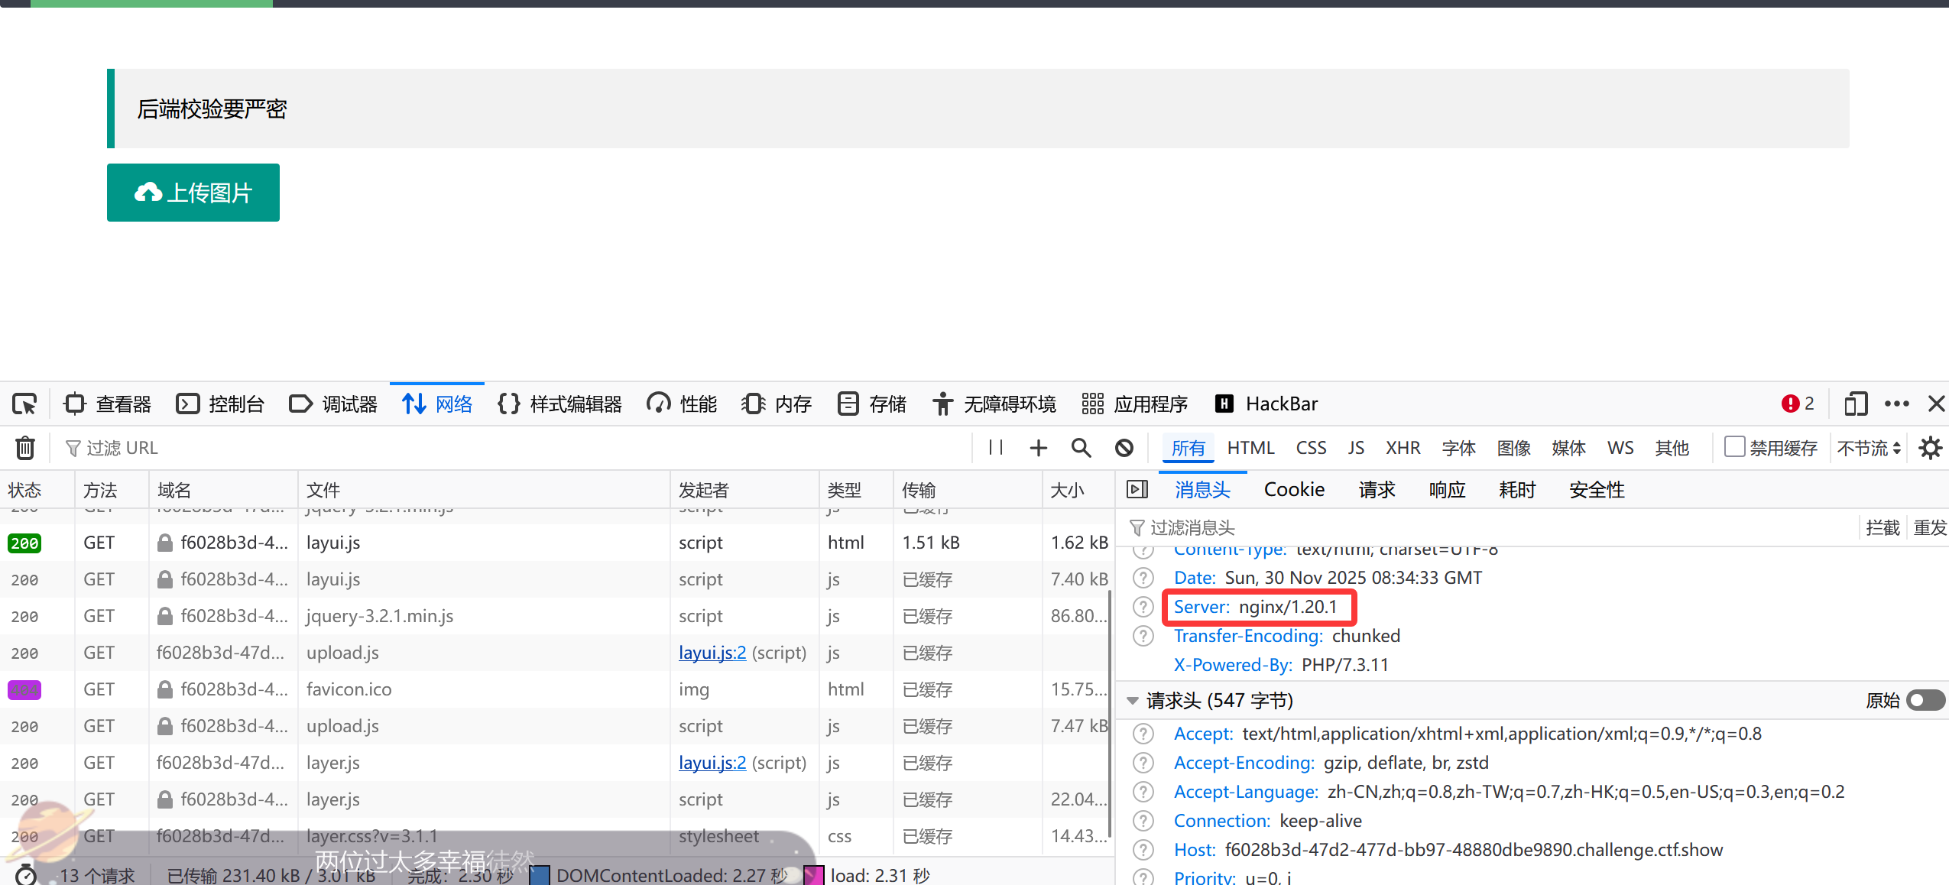
Task: Toggle responsive design mode icon
Action: pos(1855,404)
